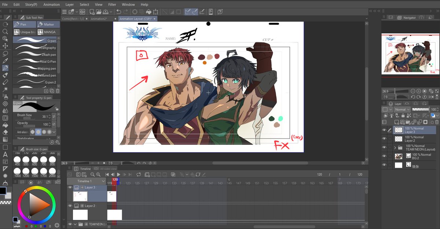The image size is (440, 229).
Task: Click Play in the timeline controls
Action: [x=118, y=175]
